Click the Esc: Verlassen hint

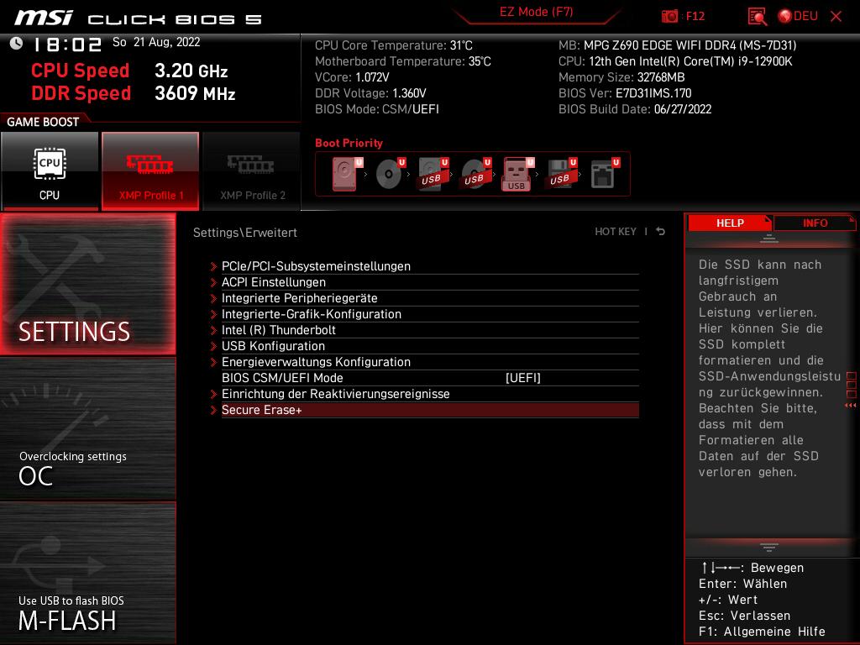pyautogui.click(x=744, y=616)
